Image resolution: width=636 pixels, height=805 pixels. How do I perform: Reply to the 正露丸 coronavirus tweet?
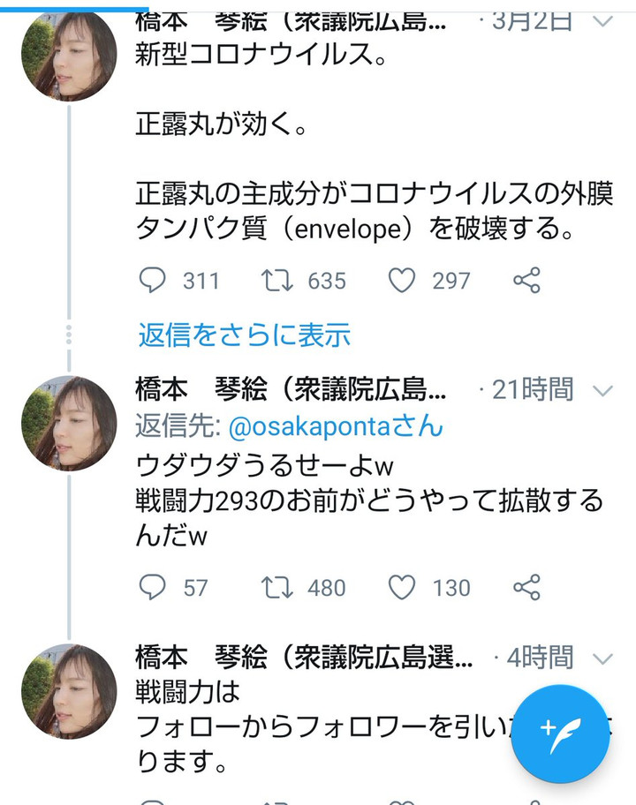pos(153,281)
